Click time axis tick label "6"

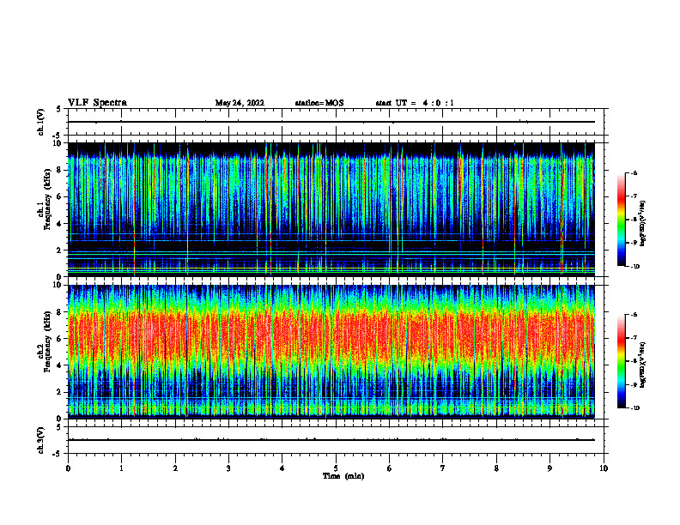(x=390, y=468)
